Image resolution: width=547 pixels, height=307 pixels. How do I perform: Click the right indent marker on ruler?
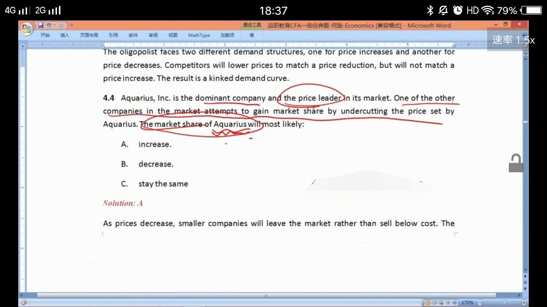[x=454, y=45]
